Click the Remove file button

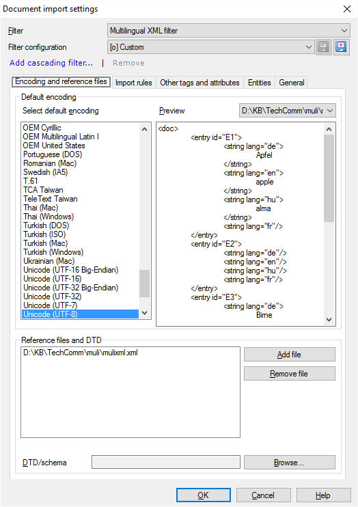tap(290, 374)
